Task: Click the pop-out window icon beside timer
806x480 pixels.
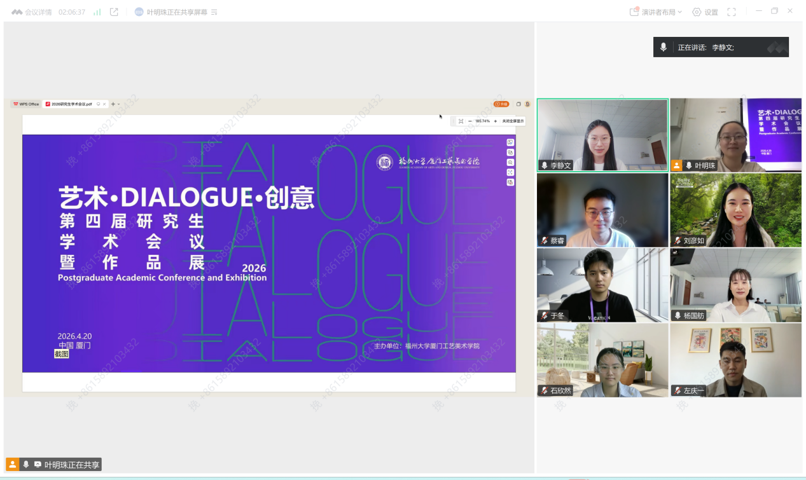Action: click(x=114, y=12)
